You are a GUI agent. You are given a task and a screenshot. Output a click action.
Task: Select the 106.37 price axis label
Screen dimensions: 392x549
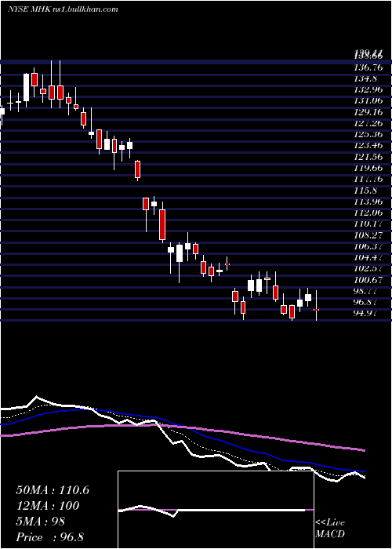(368, 246)
